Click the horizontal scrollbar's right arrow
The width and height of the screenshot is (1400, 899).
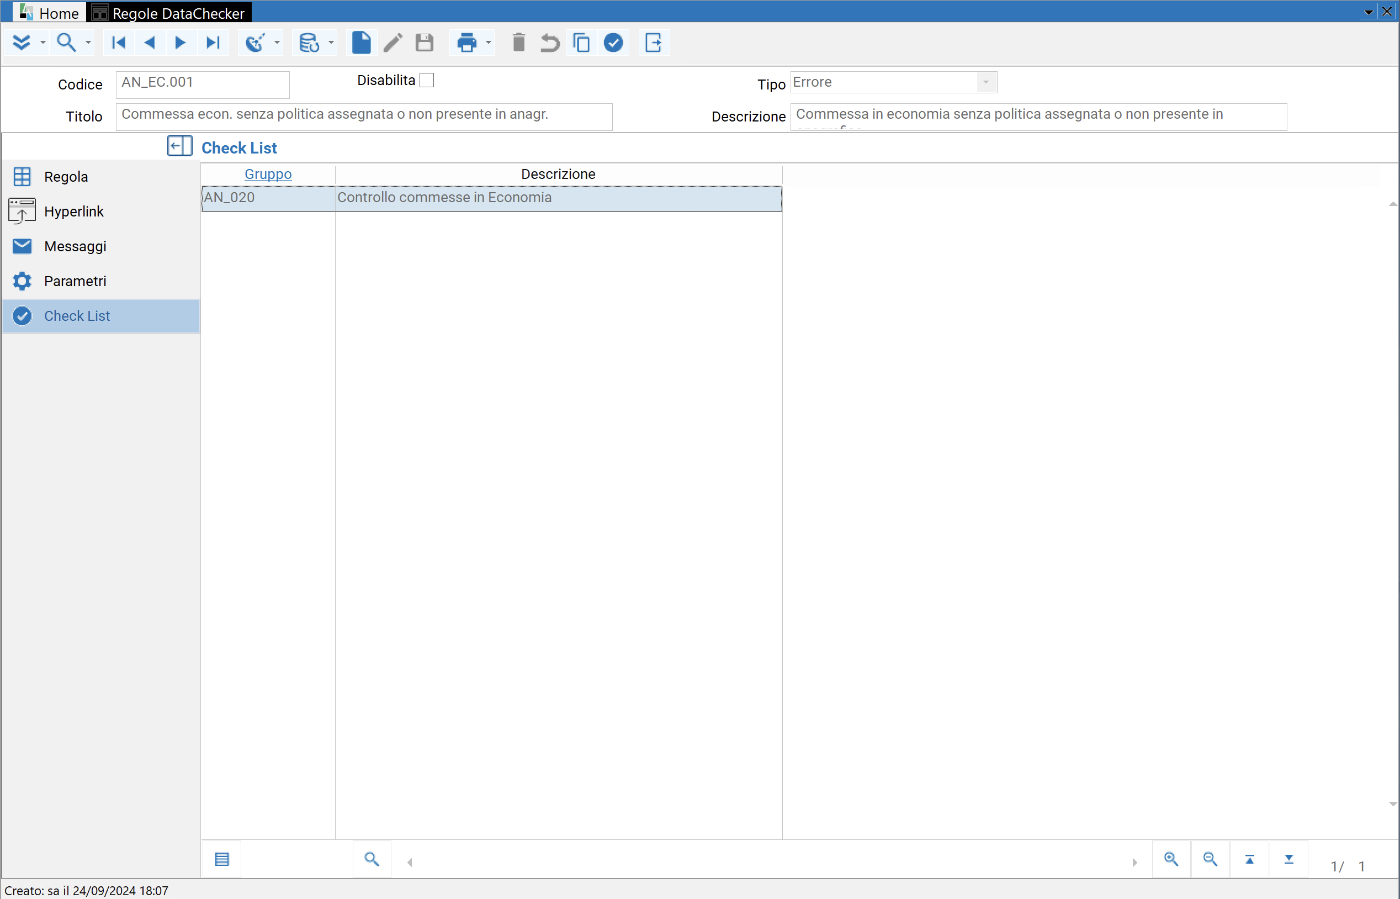[x=1134, y=862]
